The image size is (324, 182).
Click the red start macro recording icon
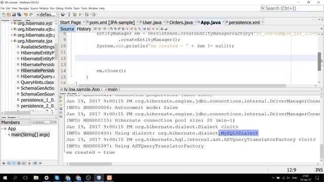(x=153, y=29)
